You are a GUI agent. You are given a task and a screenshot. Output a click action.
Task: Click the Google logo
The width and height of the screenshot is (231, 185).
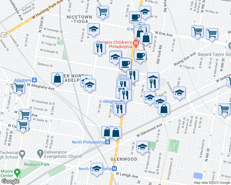click(10, 181)
